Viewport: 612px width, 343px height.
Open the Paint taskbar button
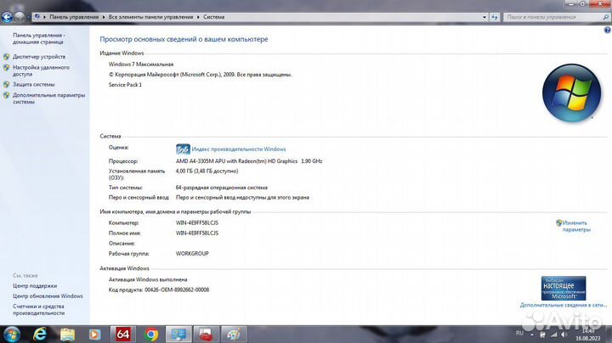coord(234,334)
